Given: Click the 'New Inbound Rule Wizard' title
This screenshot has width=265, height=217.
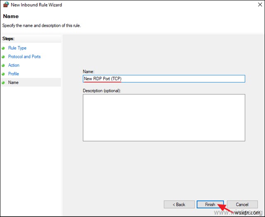Looking at the screenshot, I should [36, 5].
